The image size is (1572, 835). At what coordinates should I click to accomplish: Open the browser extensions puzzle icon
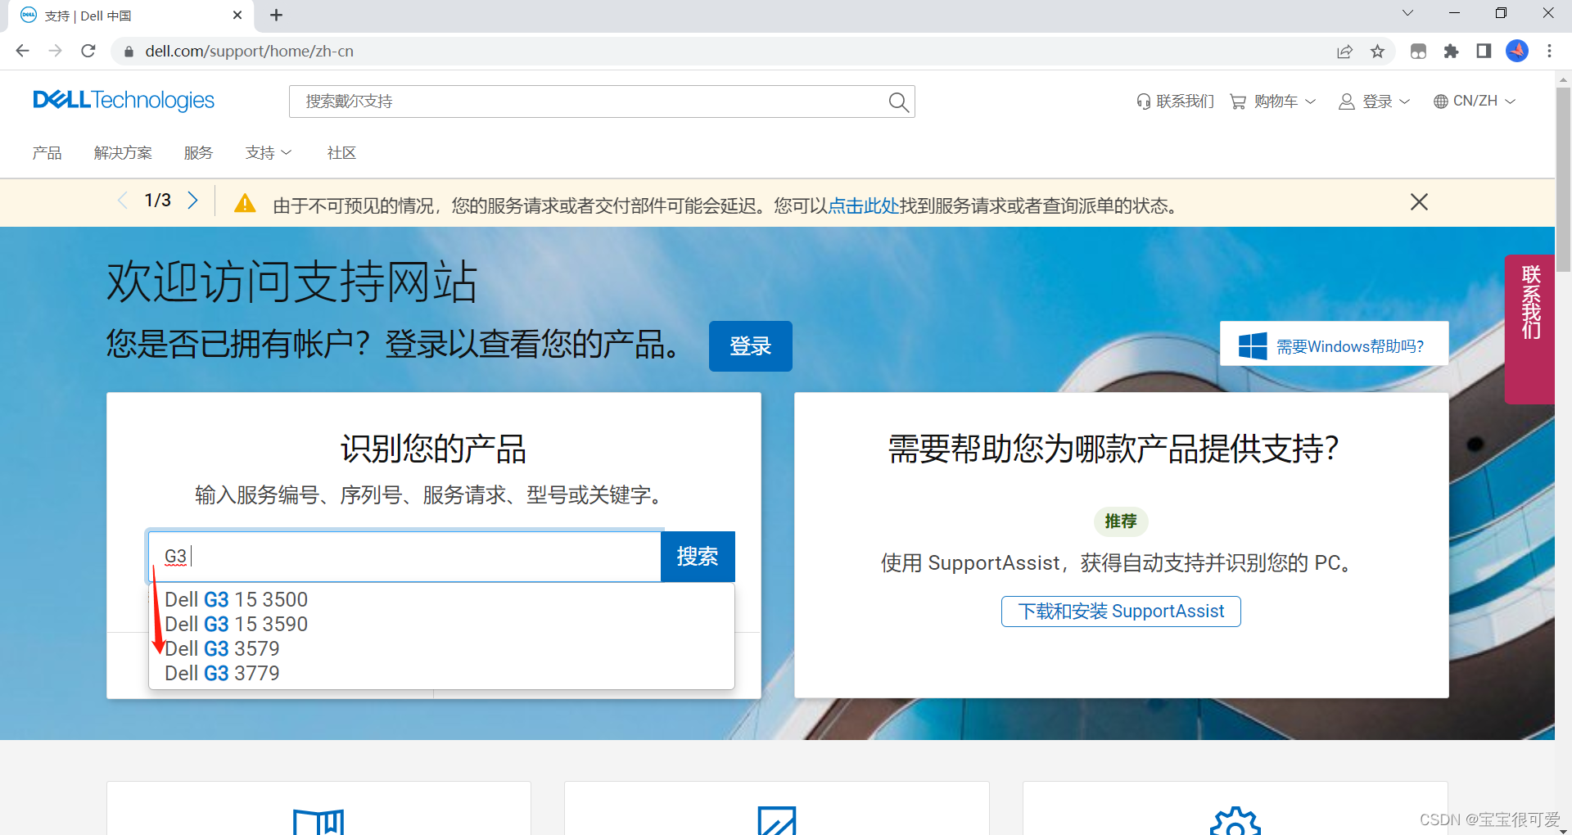tap(1451, 52)
